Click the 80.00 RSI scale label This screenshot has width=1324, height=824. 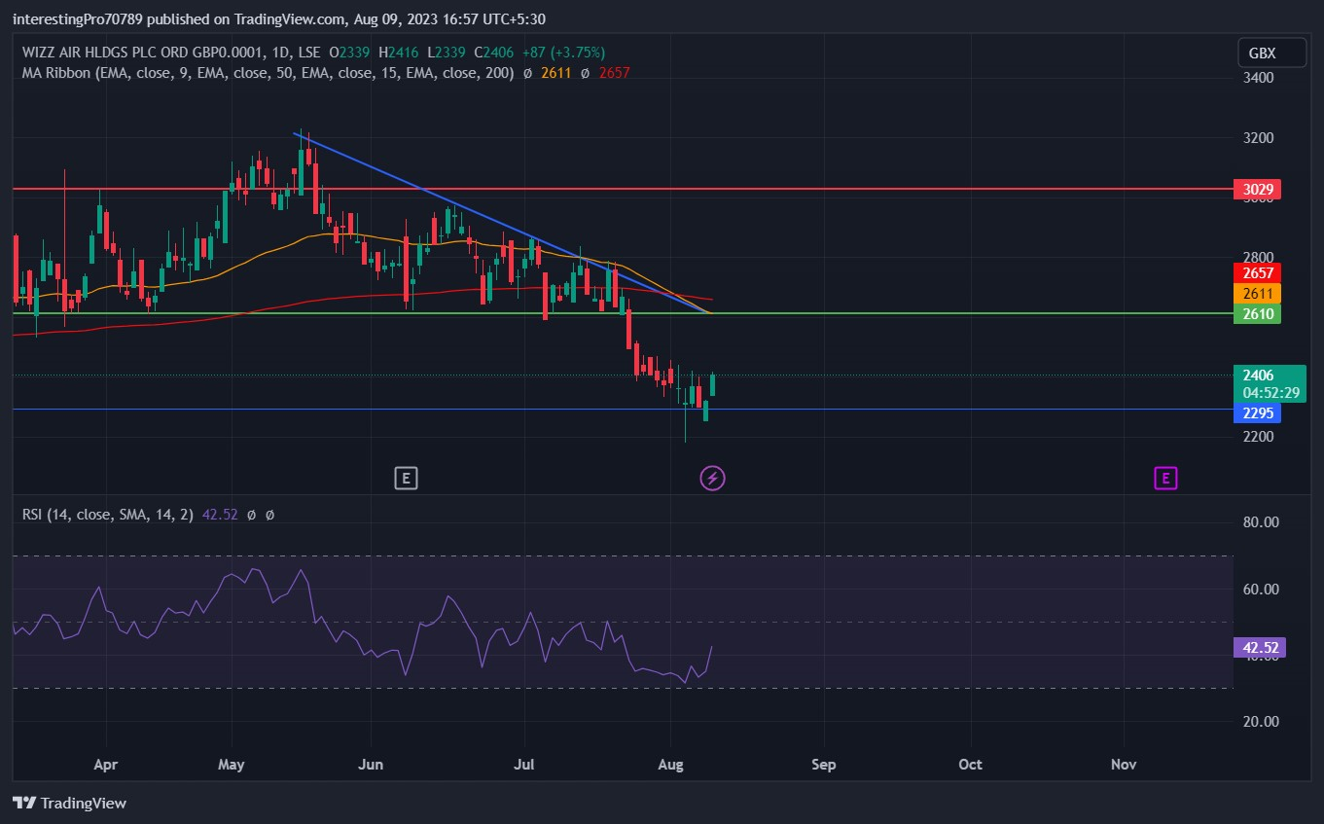pyautogui.click(x=1261, y=522)
